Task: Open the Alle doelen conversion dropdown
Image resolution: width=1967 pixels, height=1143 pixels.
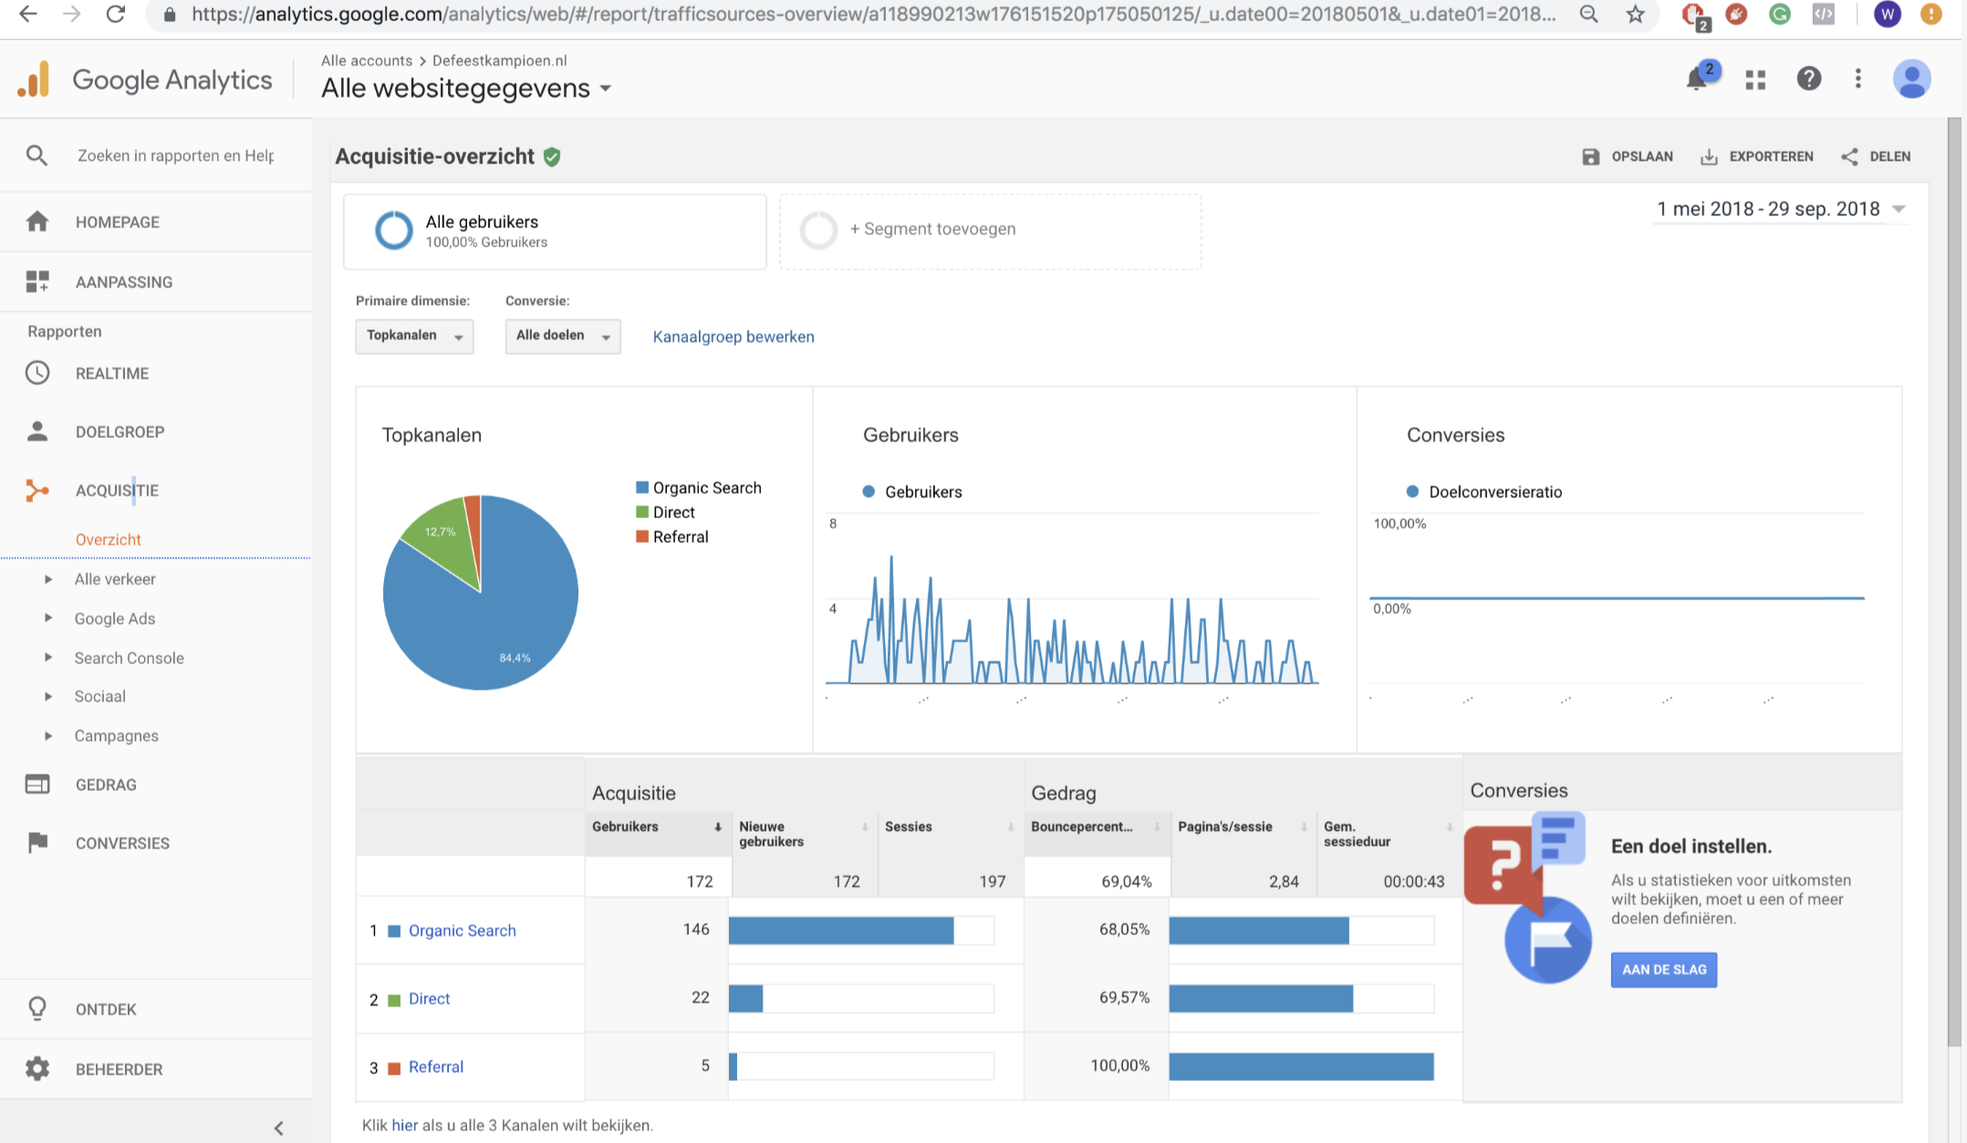Action: [x=563, y=336]
